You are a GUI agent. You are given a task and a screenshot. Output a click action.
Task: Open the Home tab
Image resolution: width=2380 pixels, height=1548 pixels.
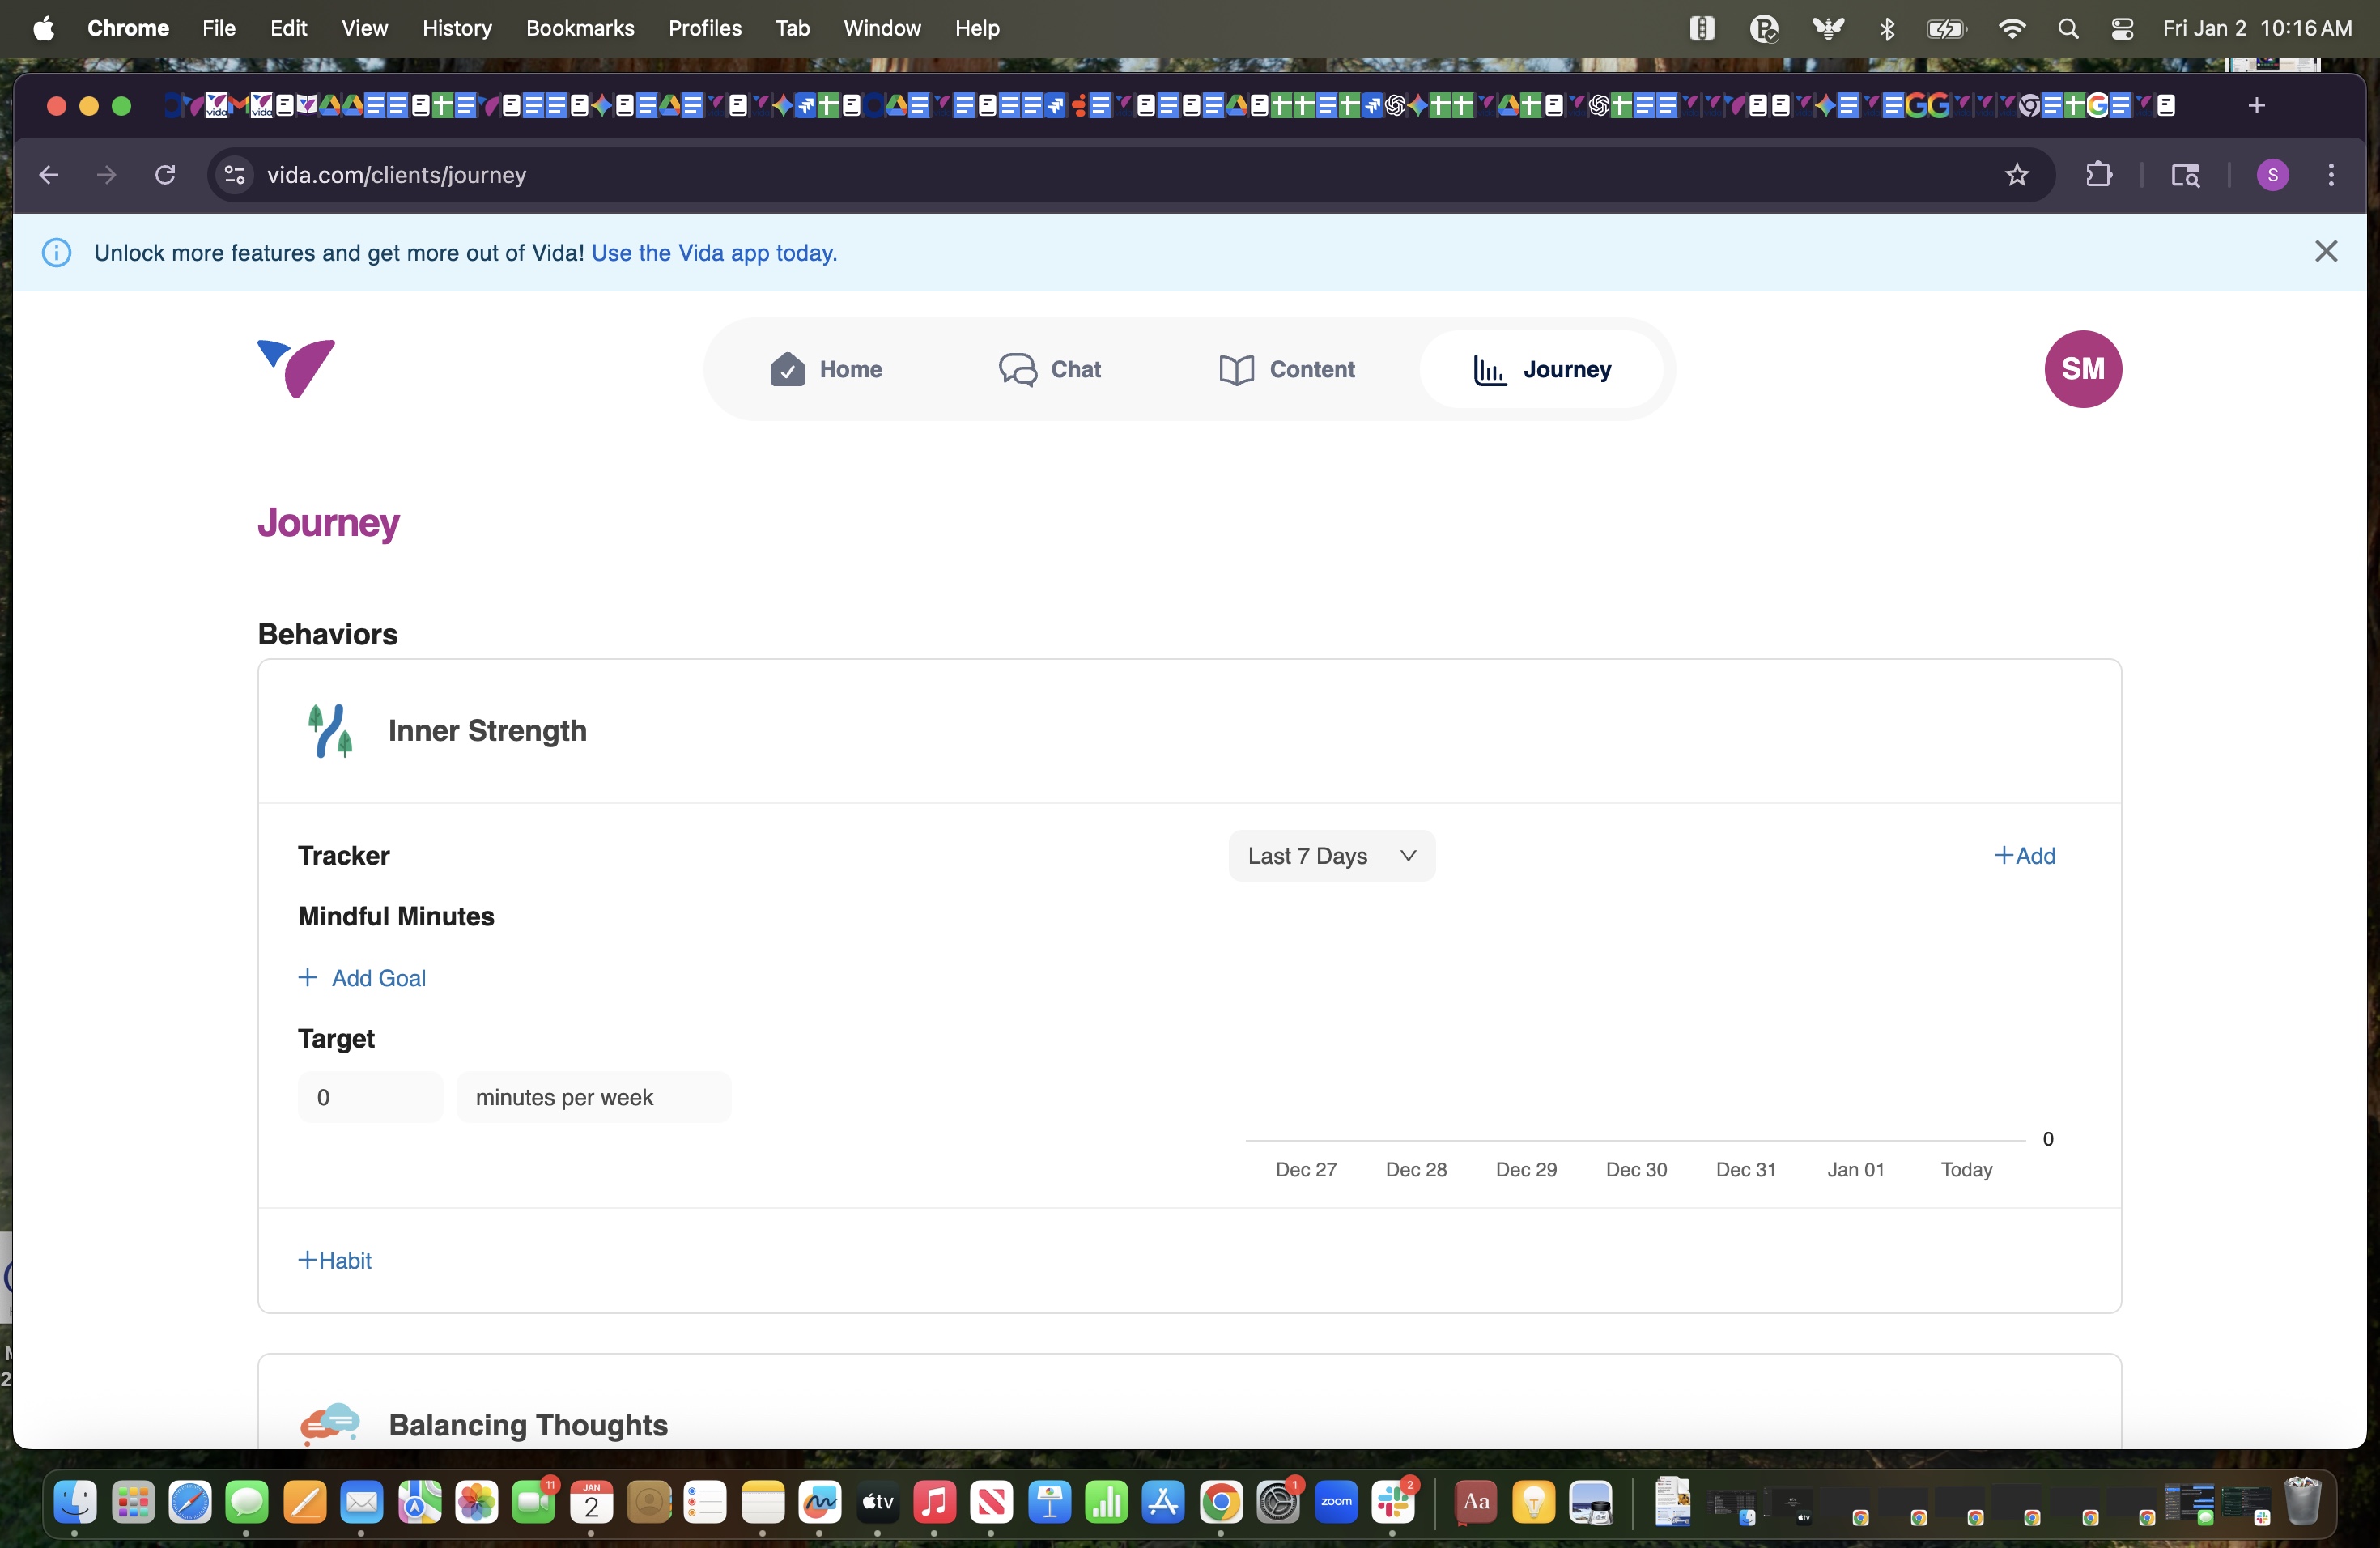pyautogui.click(x=826, y=369)
